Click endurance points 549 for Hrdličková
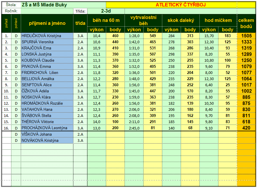257x188 pixels. (x=153, y=36)
